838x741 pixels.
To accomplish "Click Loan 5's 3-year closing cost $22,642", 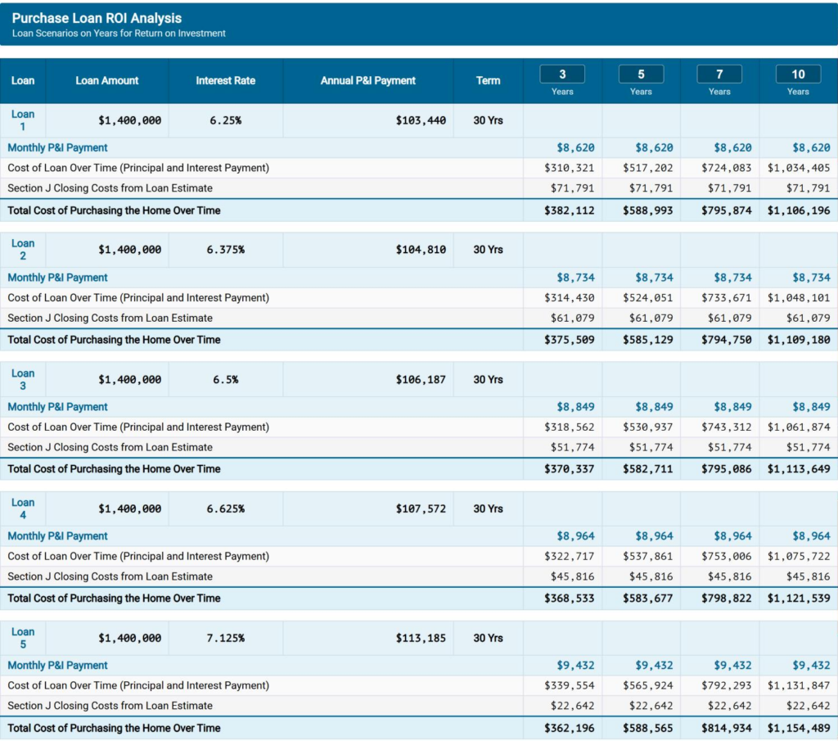I will 572,707.
